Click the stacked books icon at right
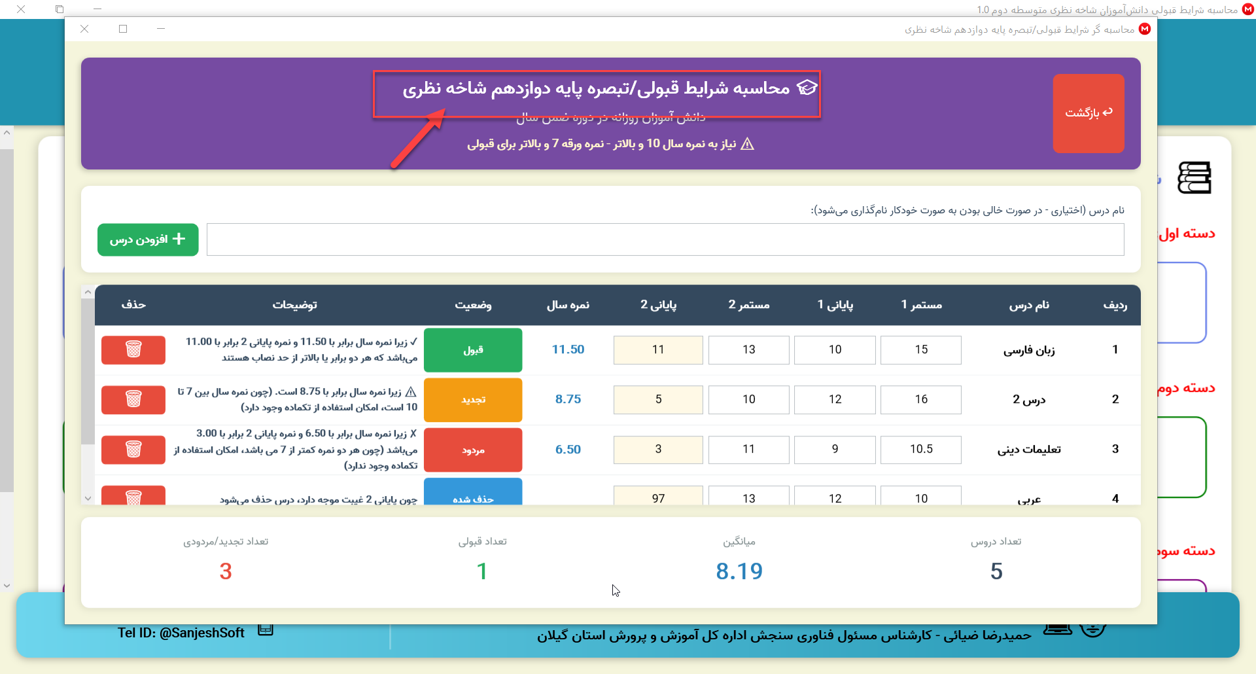The height and width of the screenshot is (674, 1256). [x=1194, y=178]
